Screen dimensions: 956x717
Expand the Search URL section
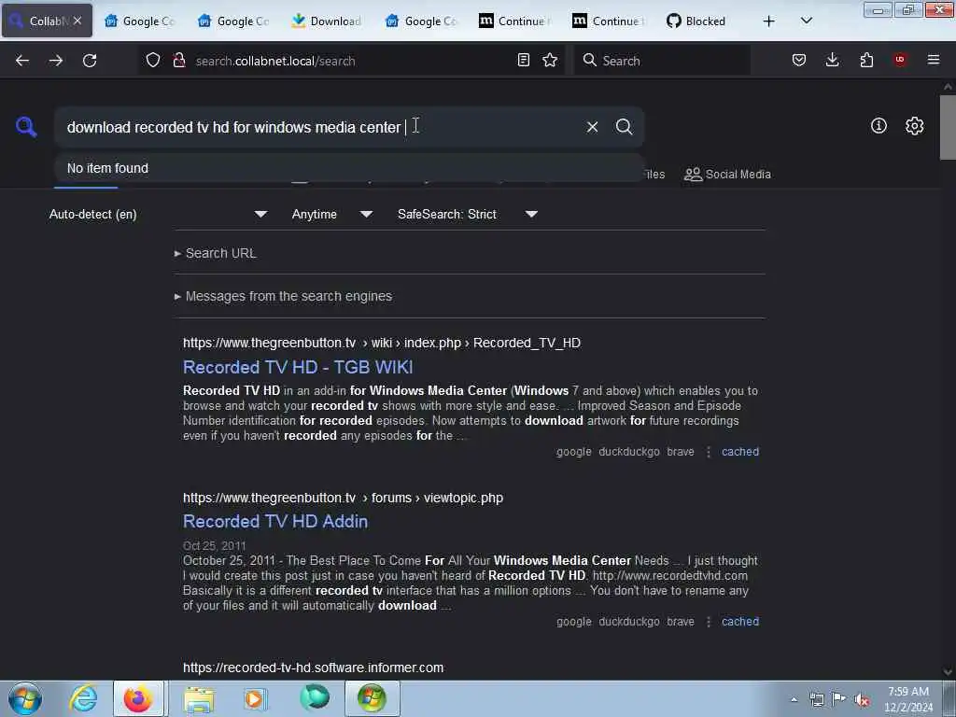216,253
